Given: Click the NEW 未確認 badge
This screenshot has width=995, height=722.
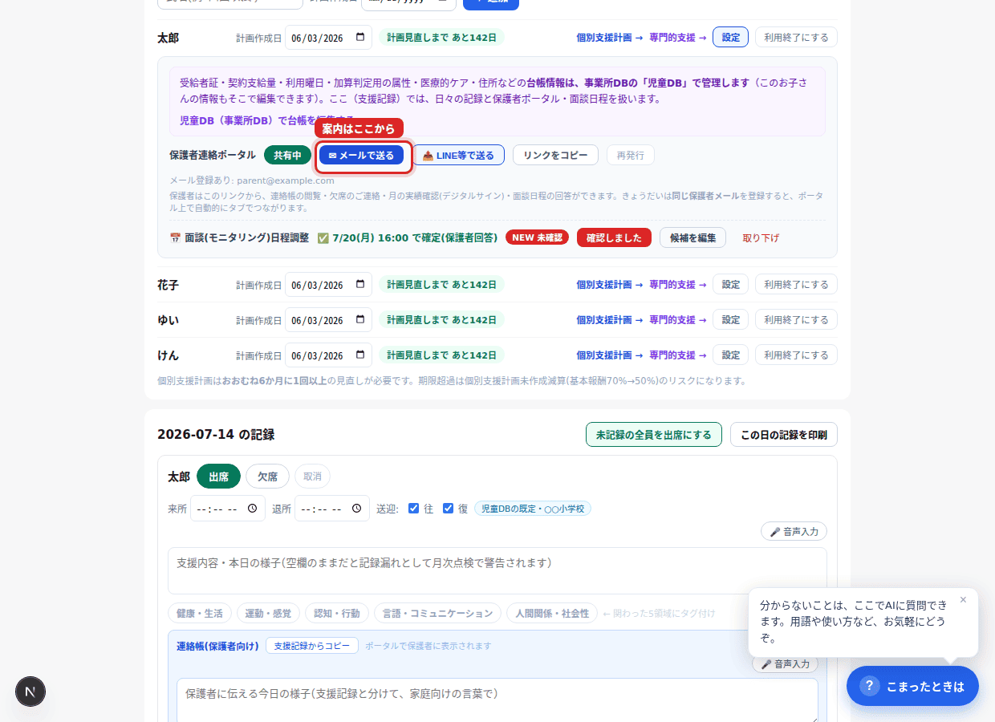Looking at the screenshot, I should coord(537,237).
